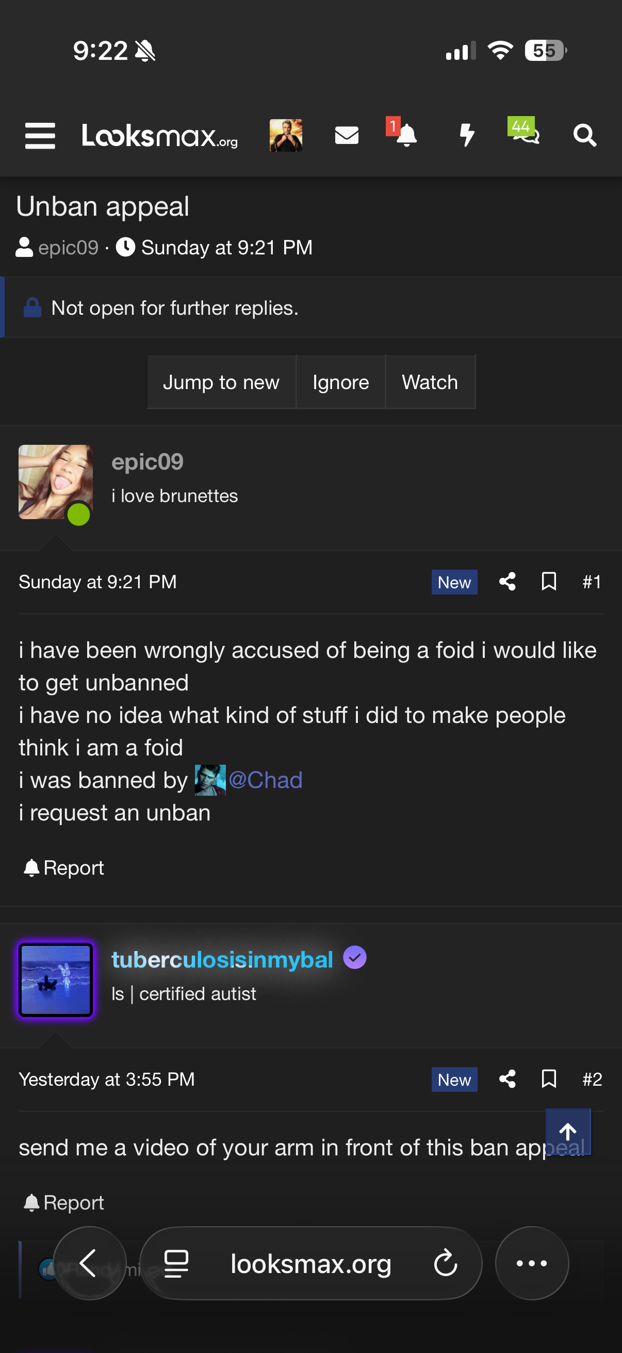This screenshot has height=1353, width=622.
Task: Open browser more options menu (three dots)
Action: coord(532,1263)
